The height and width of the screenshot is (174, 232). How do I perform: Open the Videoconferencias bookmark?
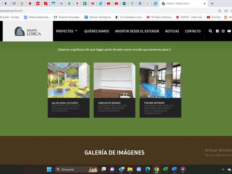(x=37, y=17)
